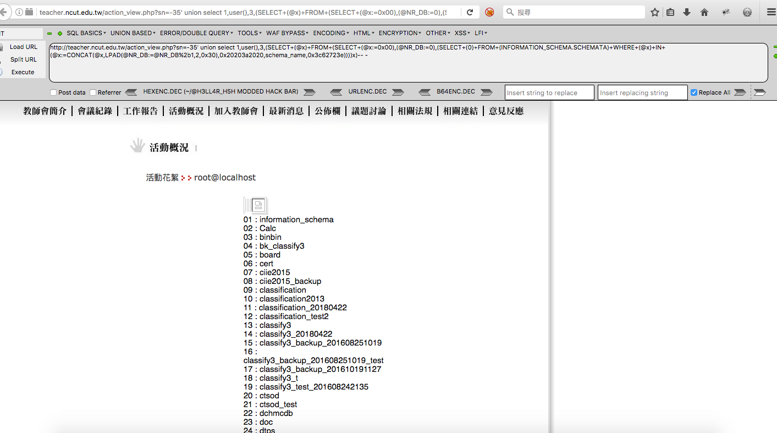Open the hamburger menu of the browser
This screenshot has height=433, width=777.
771,12
